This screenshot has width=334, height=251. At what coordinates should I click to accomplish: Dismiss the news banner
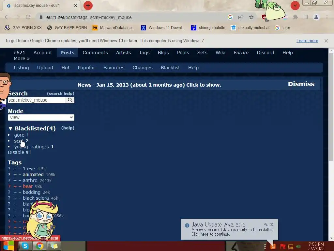coord(301,84)
